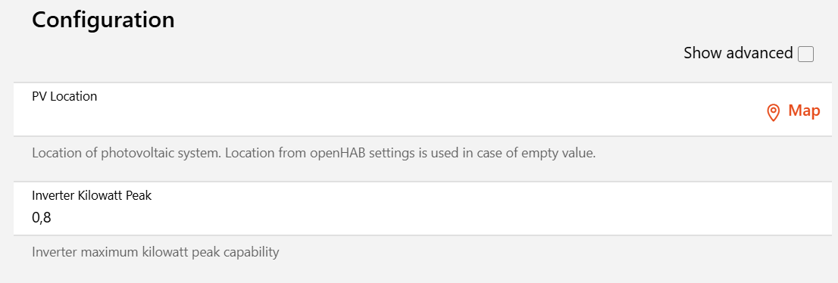The height and width of the screenshot is (283, 838).
Task: Click the orange 'Map' text
Action: [805, 111]
